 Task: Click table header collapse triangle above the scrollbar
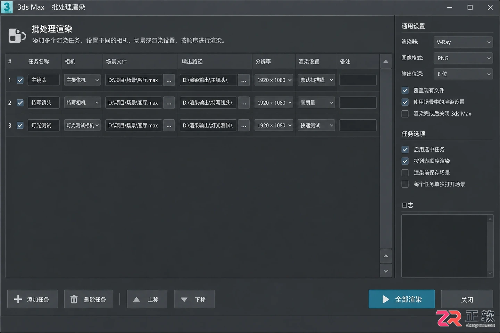click(x=386, y=61)
